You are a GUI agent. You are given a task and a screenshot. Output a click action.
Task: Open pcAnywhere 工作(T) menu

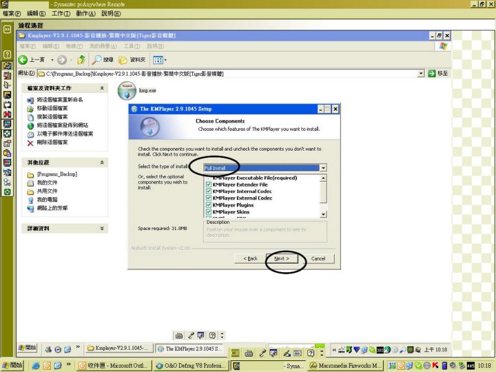[x=61, y=14]
